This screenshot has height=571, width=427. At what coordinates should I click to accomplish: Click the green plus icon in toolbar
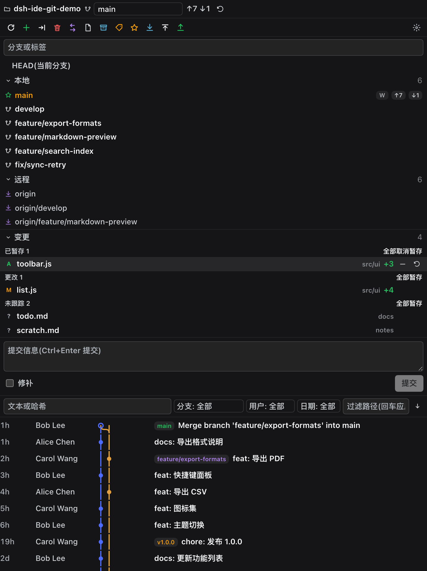[26, 28]
